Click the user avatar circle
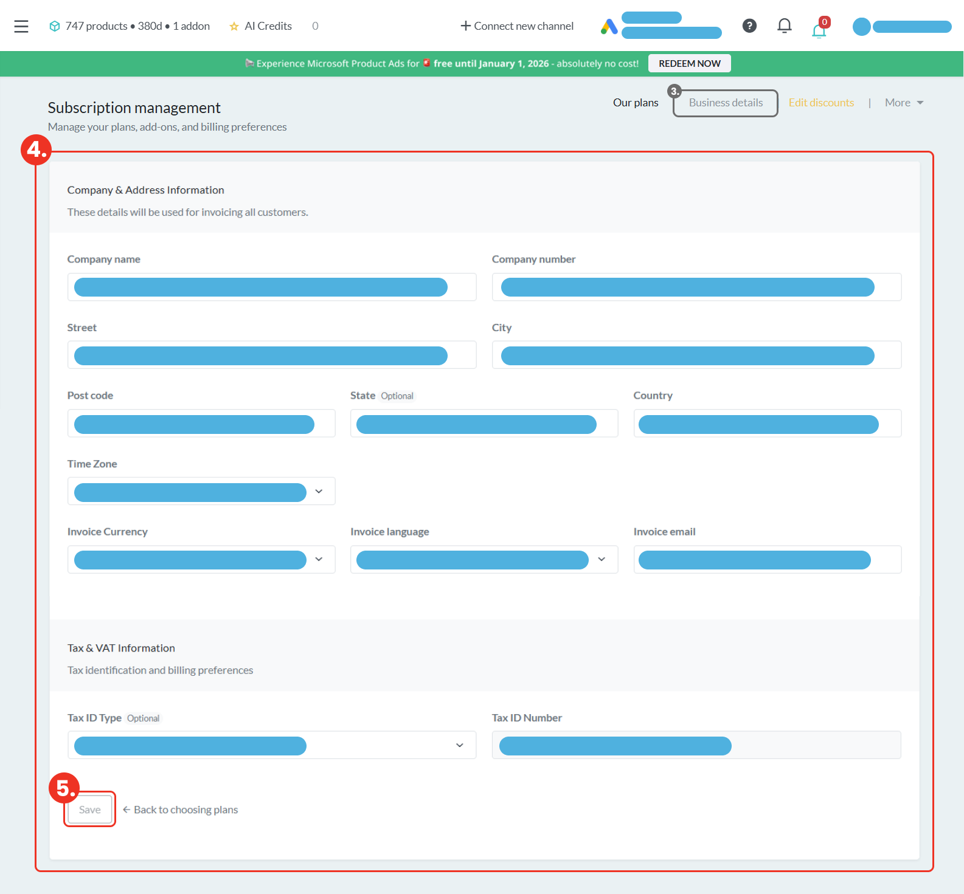The height and width of the screenshot is (894, 964). coord(861,27)
